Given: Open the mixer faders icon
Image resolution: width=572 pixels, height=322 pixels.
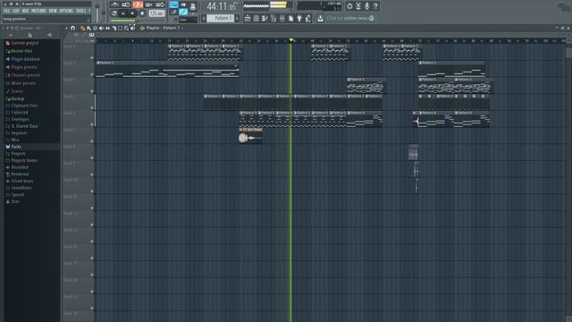Looking at the screenshot, I should click(x=282, y=18).
